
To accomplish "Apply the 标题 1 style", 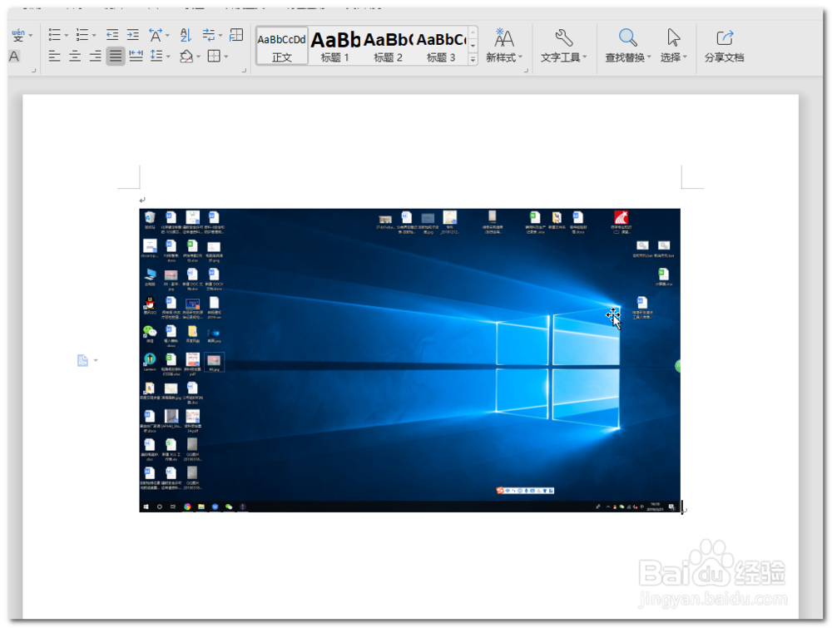I will tap(334, 46).
